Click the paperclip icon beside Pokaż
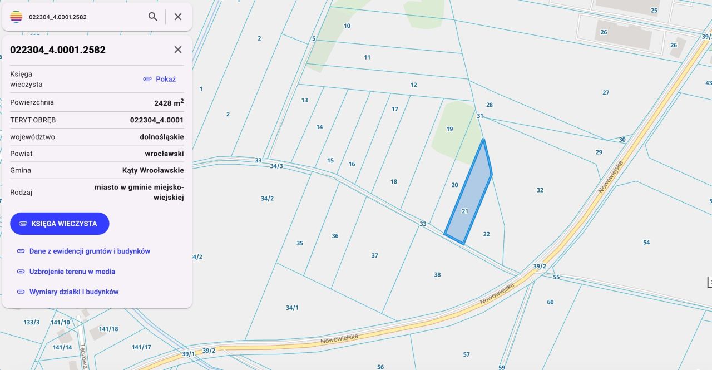 [147, 79]
